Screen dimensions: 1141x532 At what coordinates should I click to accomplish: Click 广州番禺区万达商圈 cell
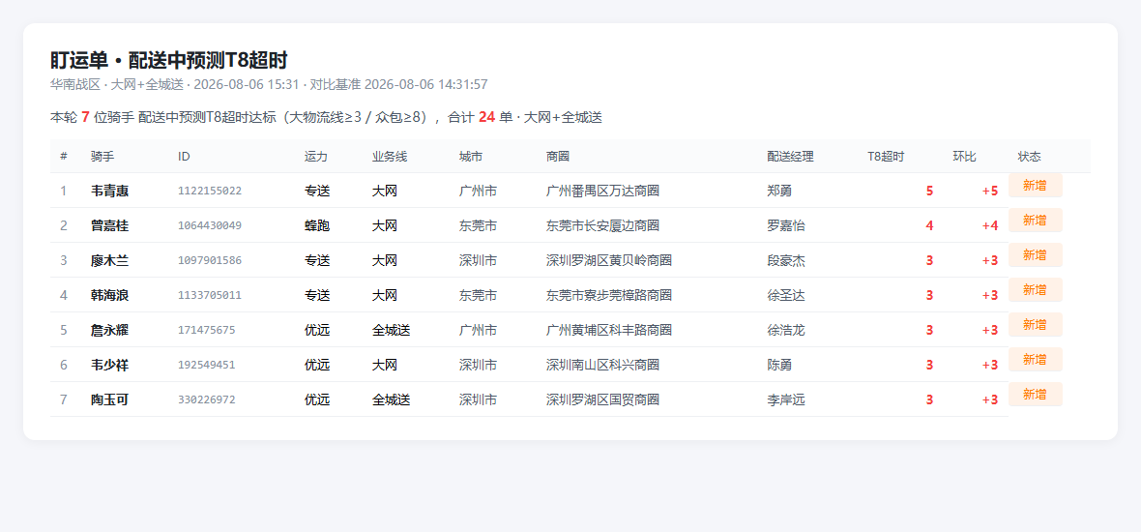(602, 192)
